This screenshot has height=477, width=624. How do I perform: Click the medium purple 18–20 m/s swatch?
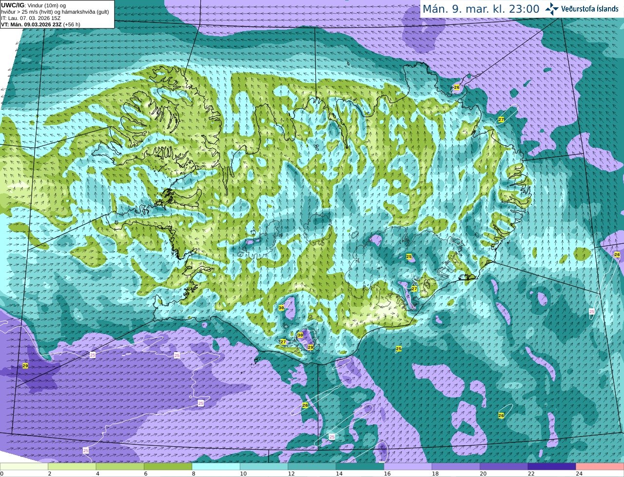click(x=456, y=466)
